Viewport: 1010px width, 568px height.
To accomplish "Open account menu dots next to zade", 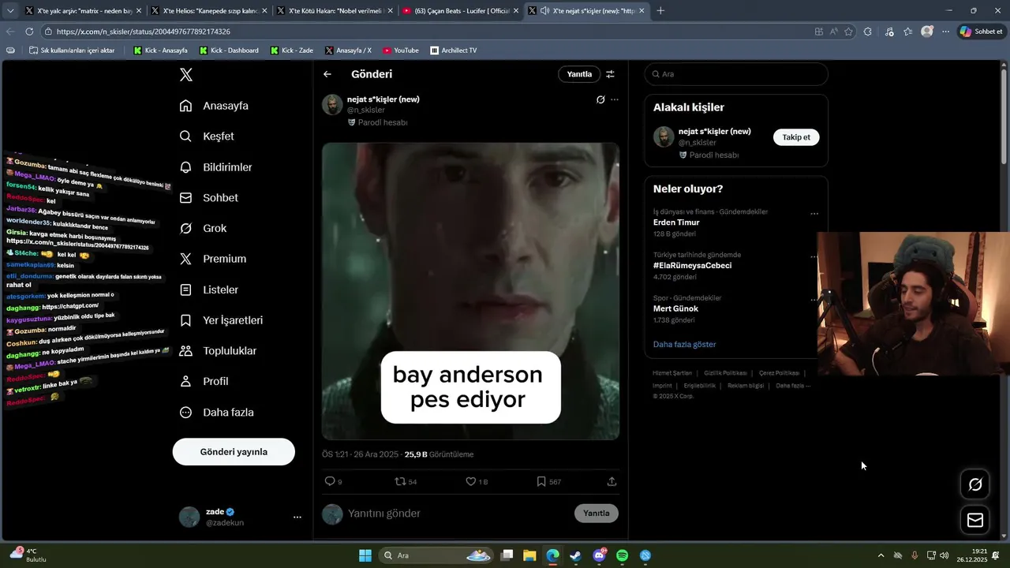I will point(297,518).
